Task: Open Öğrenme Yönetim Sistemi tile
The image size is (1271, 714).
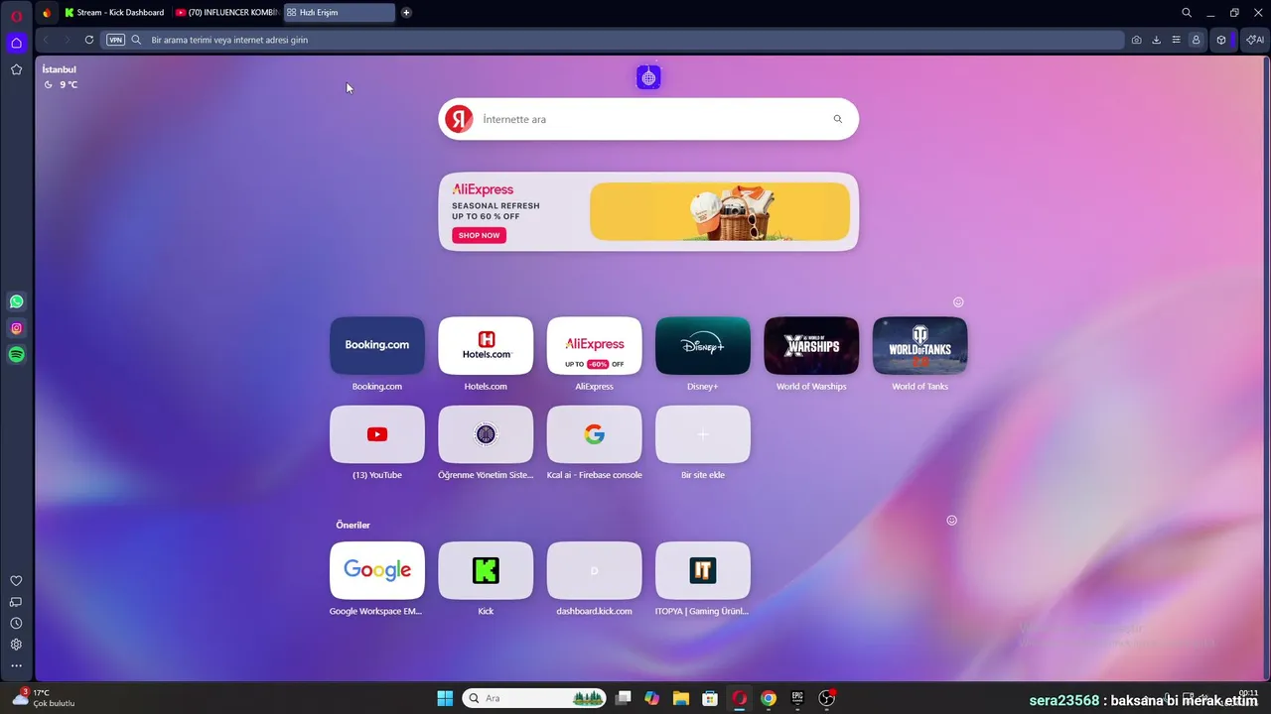Action: point(486,434)
